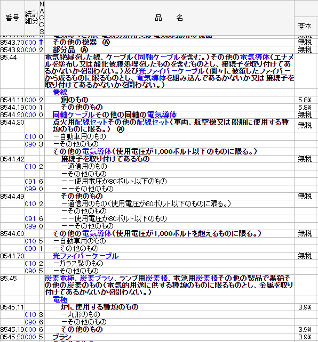Follow the 同軸ケーブル link in the 85.44 heading
The width and height of the screenshot is (318, 342).
click(159, 58)
